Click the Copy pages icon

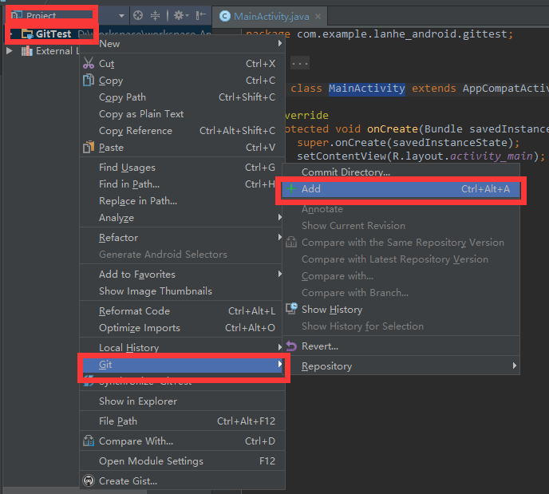point(89,80)
